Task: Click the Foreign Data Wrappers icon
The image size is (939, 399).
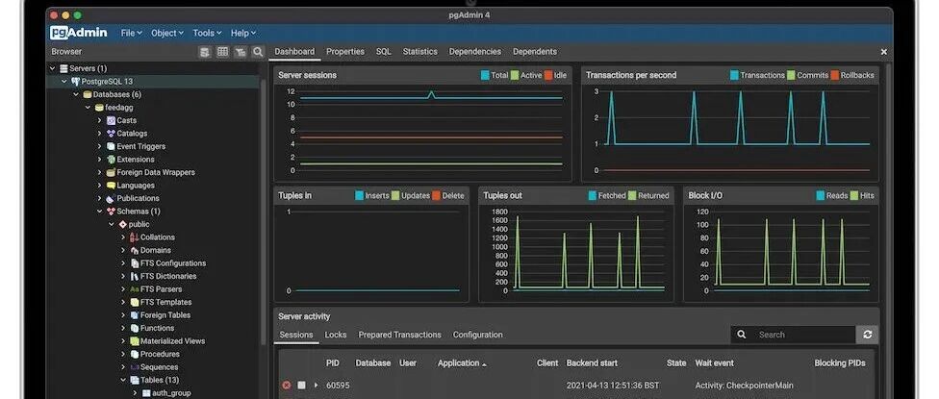Action: (111, 172)
